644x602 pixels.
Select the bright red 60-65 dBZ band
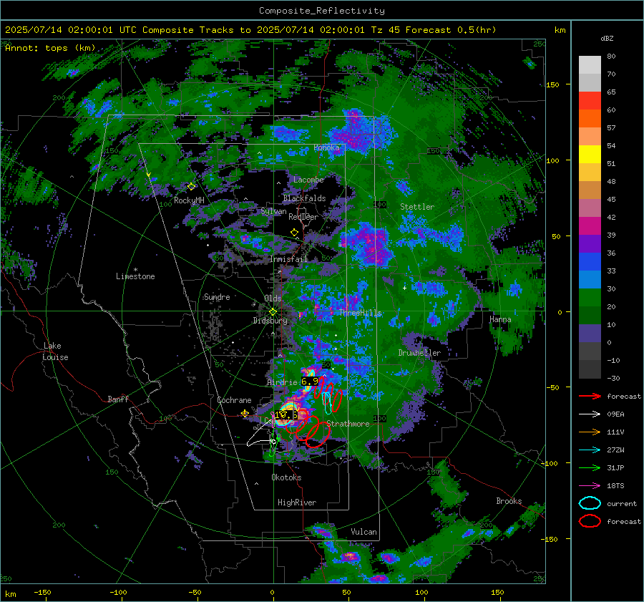590,101
